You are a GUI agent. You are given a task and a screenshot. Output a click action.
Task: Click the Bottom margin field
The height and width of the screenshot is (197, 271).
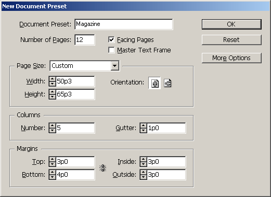click(75, 175)
